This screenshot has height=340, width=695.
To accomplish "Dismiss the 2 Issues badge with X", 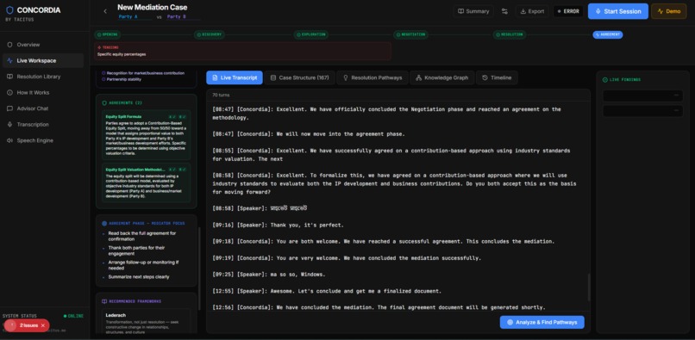I will click(x=43, y=325).
